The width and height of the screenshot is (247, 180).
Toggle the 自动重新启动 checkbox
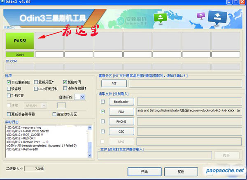[x=9, y=82]
